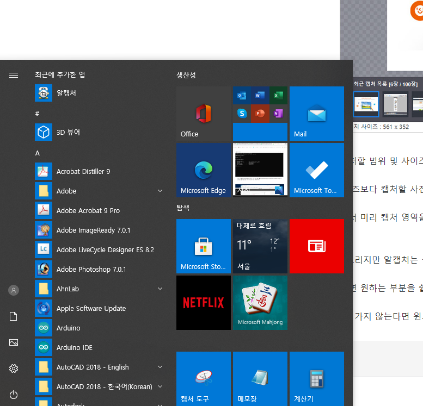423x406 pixels.
Task: Open the Pictures sidebar icon
Action: click(14, 342)
